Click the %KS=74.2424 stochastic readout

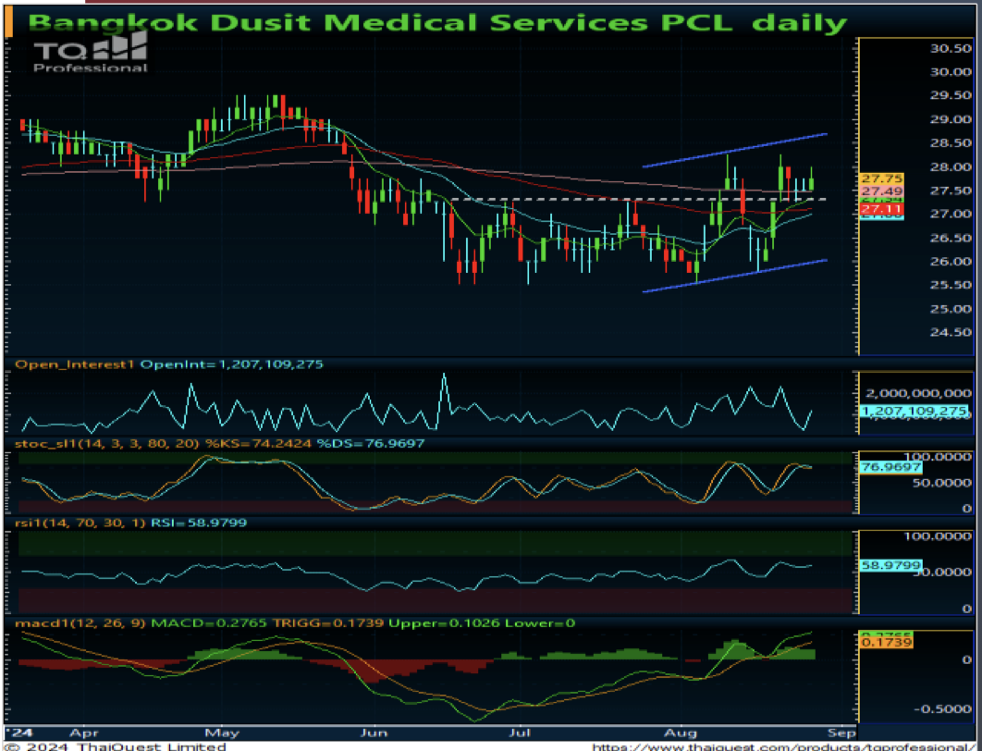258,443
